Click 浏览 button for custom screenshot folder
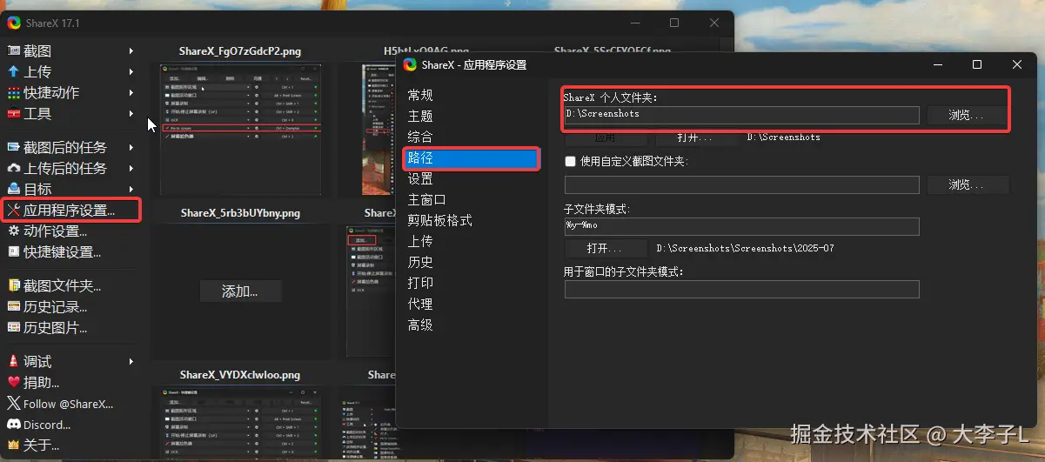The height and width of the screenshot is (462, 1045). tap(967, 184)
